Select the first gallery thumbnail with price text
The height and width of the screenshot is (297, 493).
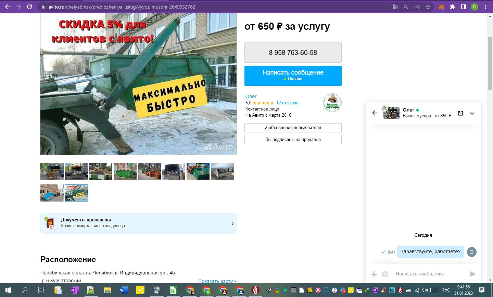(52, 171)
